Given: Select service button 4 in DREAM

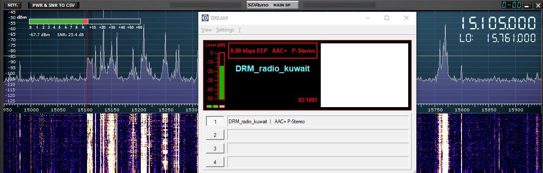Looking at the screenshot, I should click(215, 162).
